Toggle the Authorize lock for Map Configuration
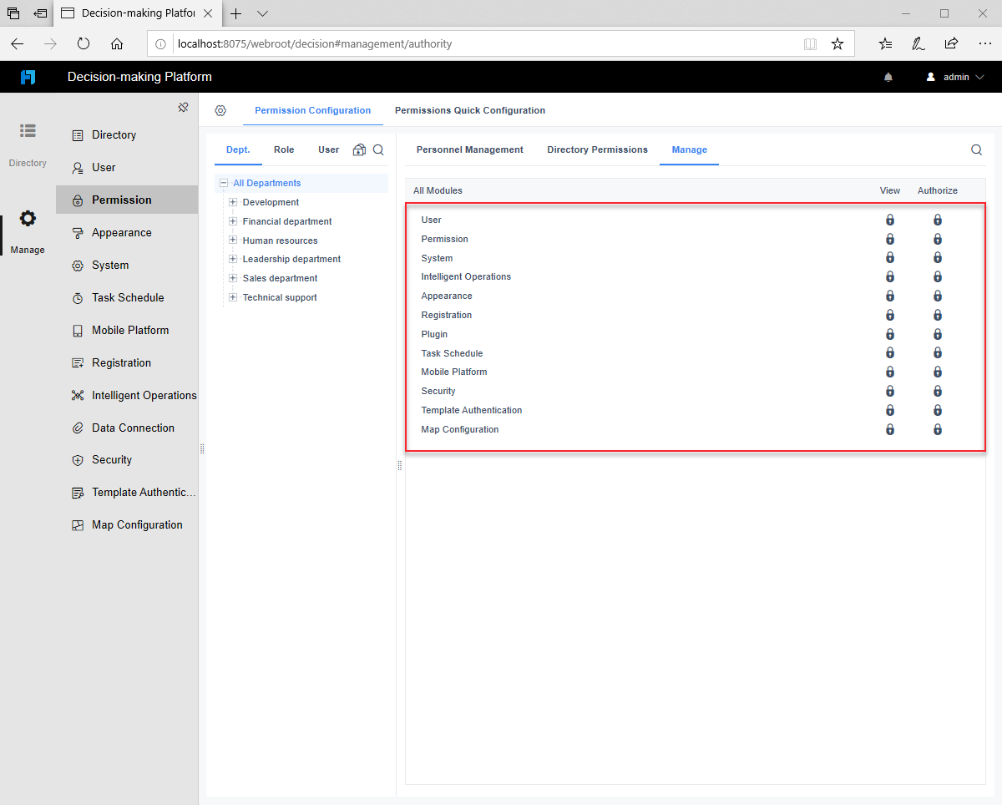Image resolution: width=1002 pixels, height=805 pixels. (x=938, y=429)
